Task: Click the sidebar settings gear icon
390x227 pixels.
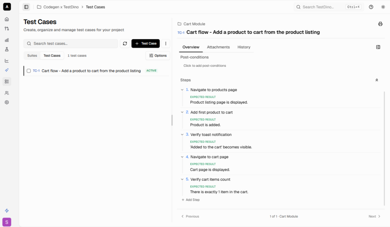Action: (x=7, y=102)
